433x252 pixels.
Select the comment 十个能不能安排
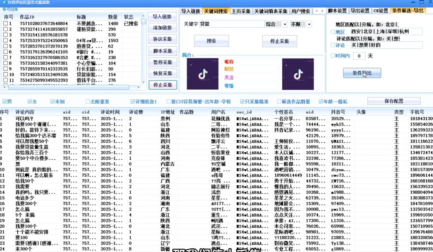click(x=32, y=232)
